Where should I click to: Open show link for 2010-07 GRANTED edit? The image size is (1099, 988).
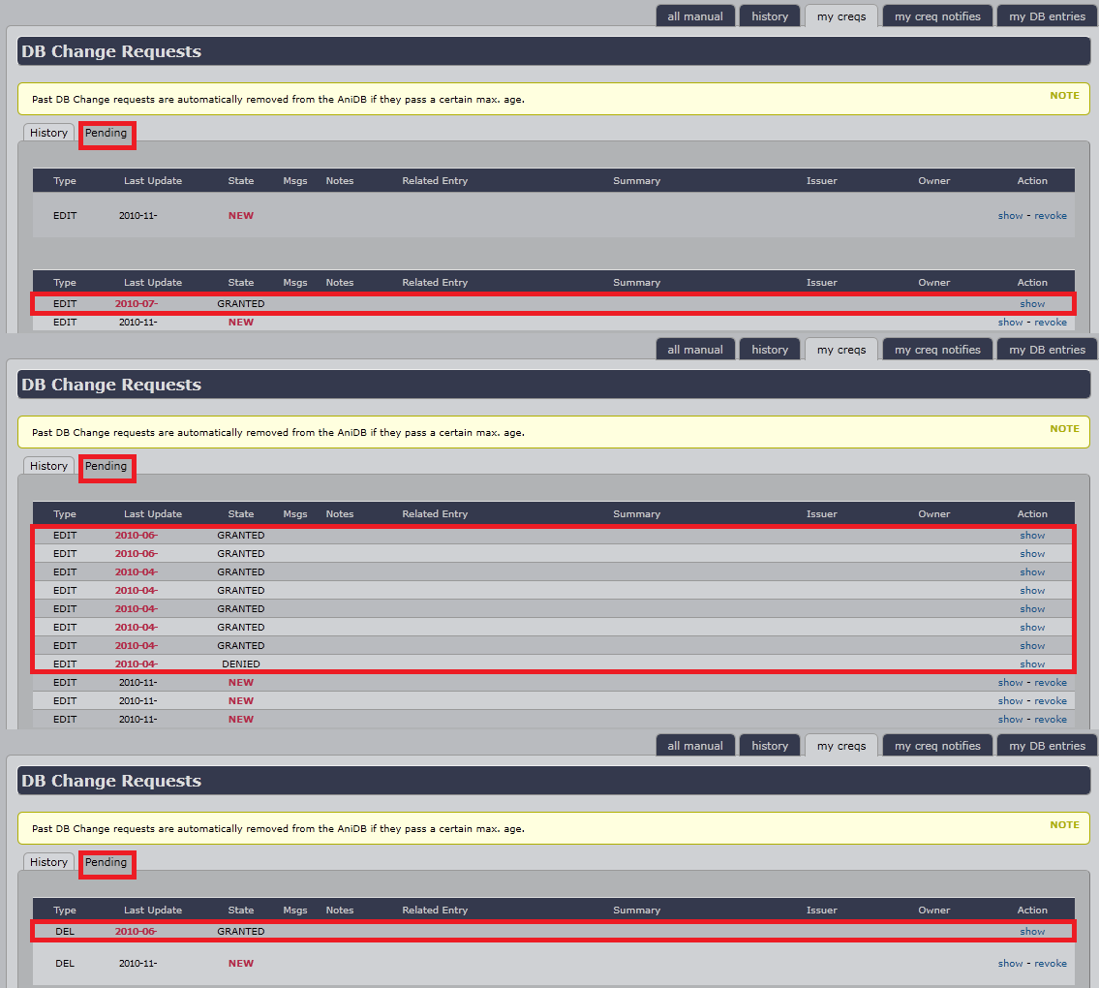click(1031, 304)
